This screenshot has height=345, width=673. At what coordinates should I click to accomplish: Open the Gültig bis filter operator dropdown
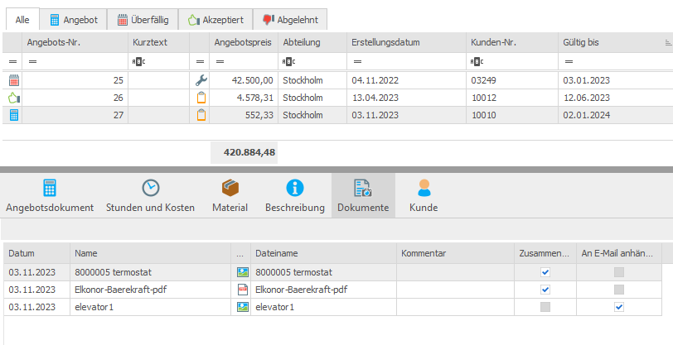(x=569, y=62)
